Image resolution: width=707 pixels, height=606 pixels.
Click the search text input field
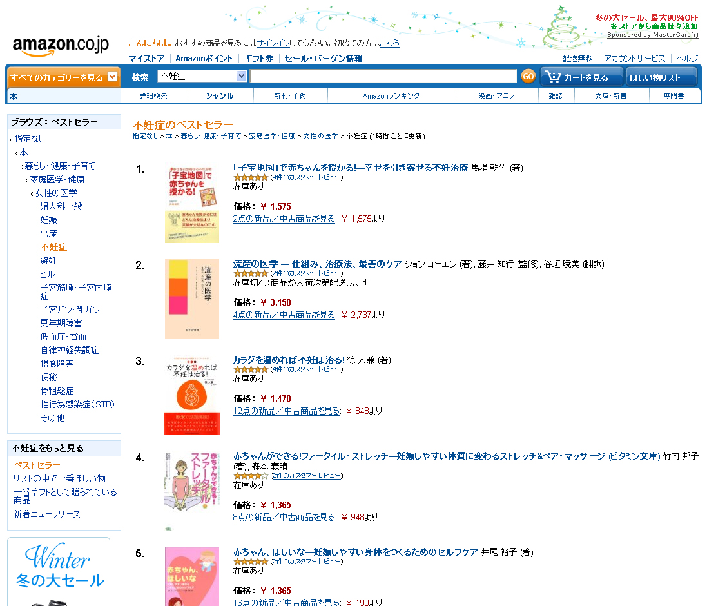[383, 76]
